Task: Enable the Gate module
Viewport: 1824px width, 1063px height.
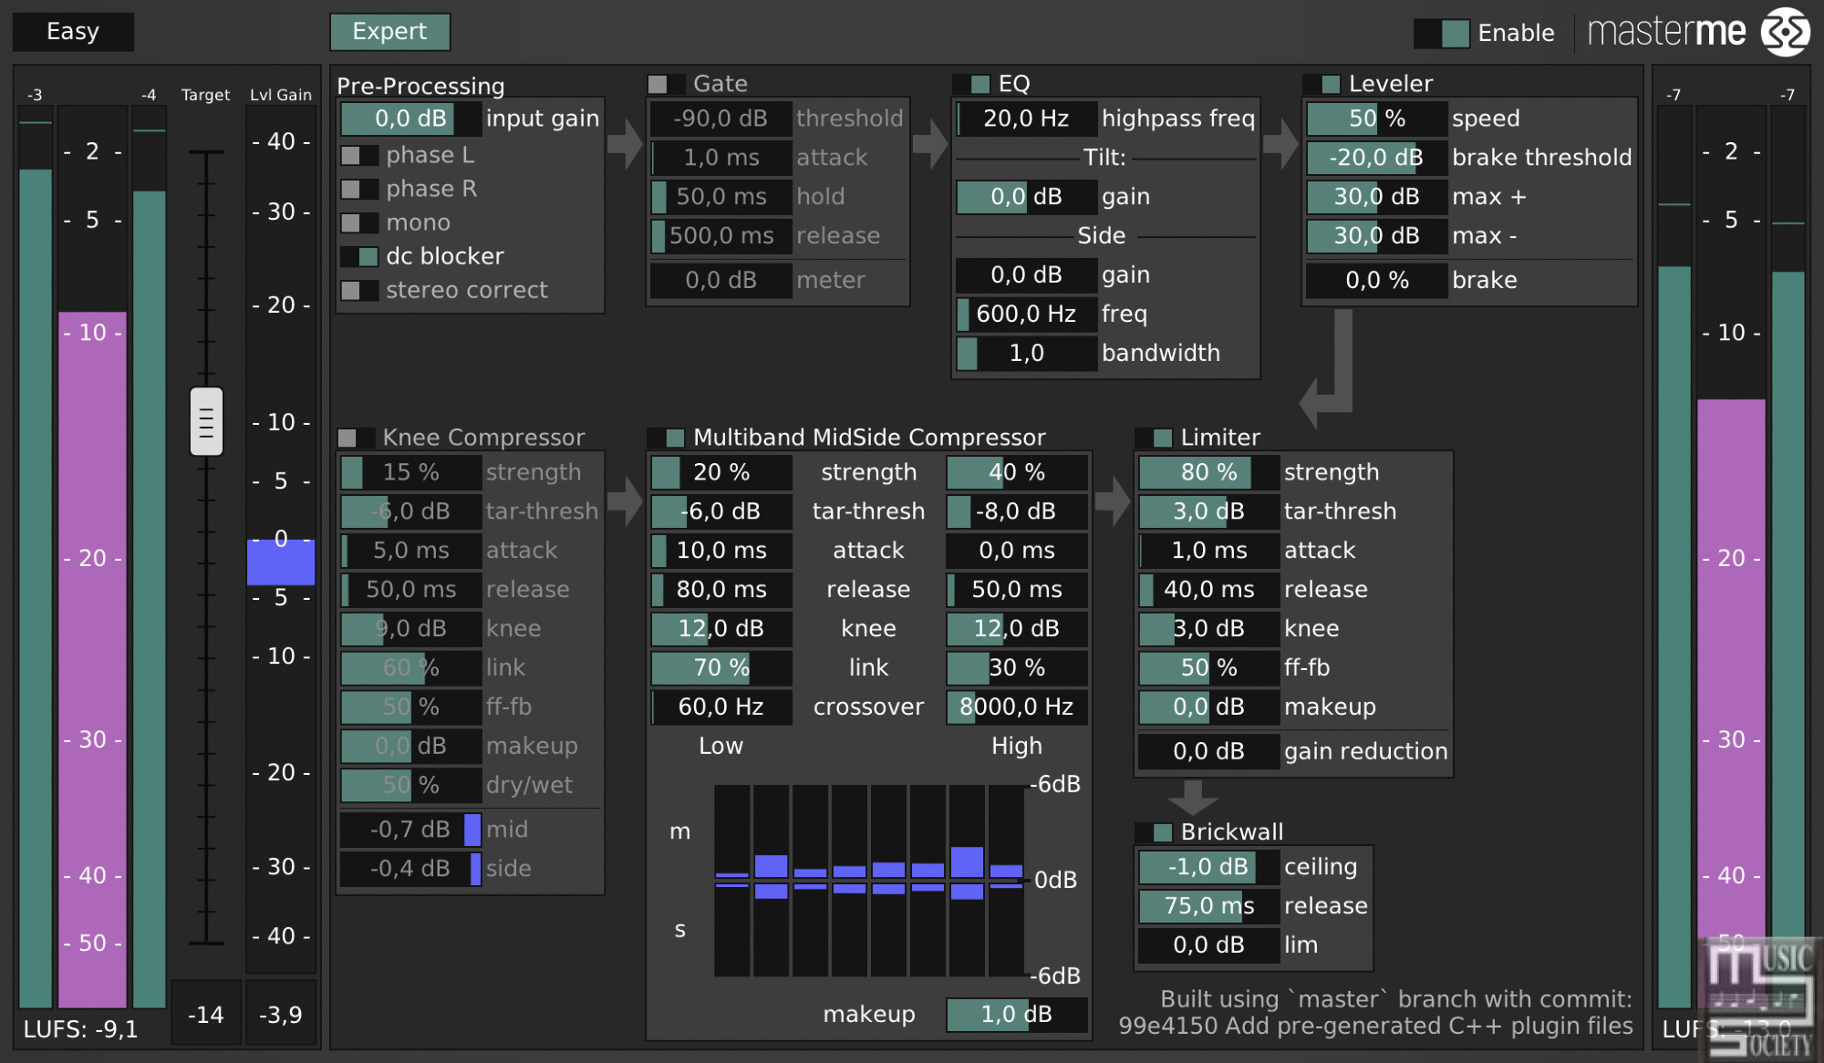Action: click(666, 85)
